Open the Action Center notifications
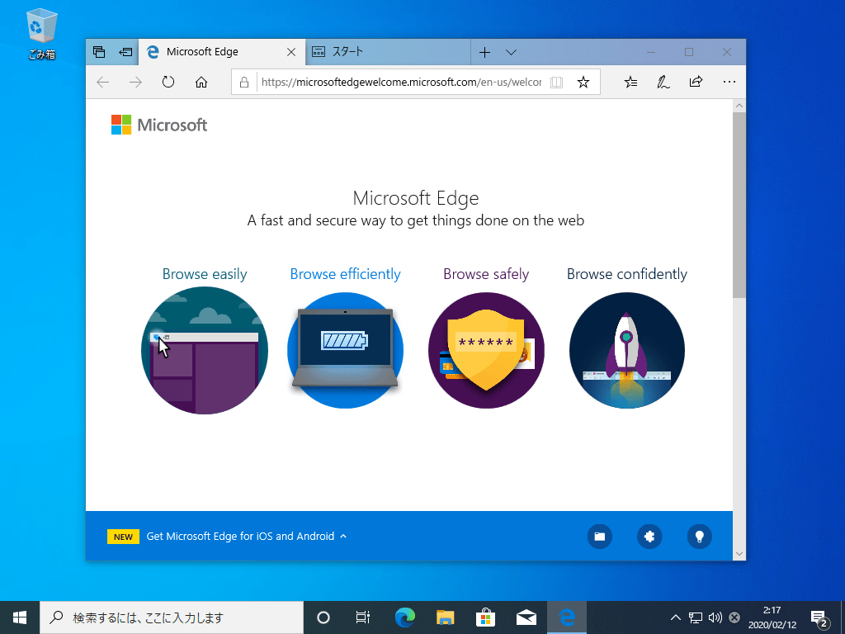Screen dimensions: 845x634 click(x=819, y=617)
